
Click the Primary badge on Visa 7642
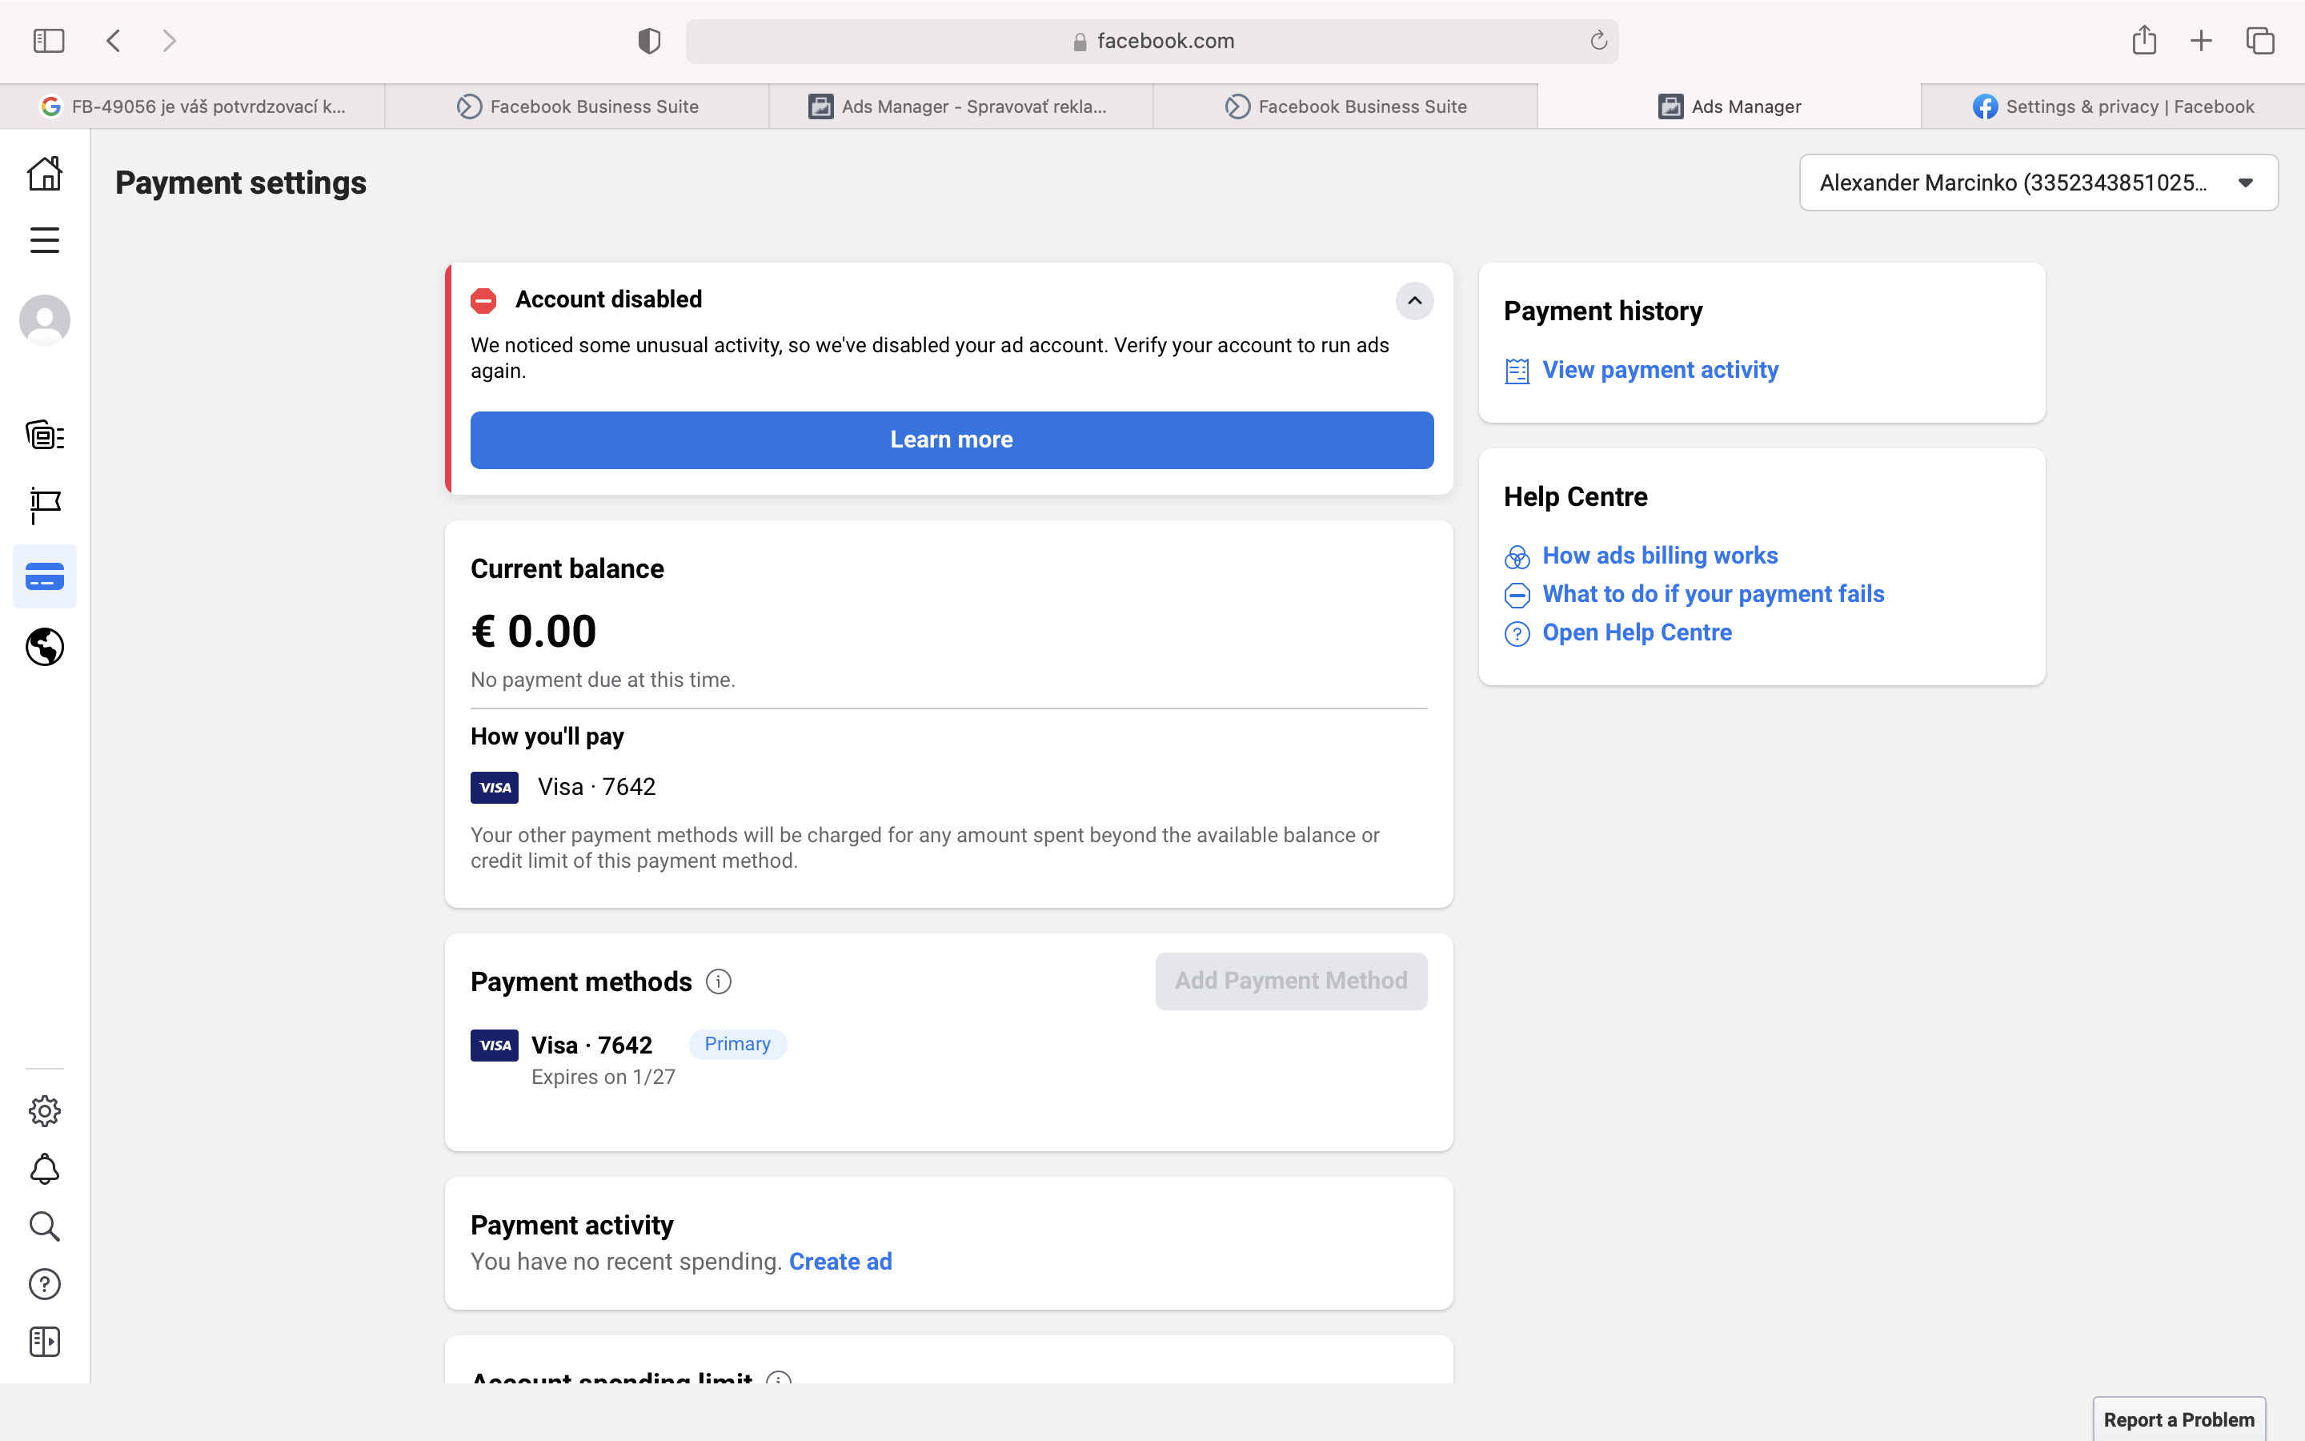737,1045
